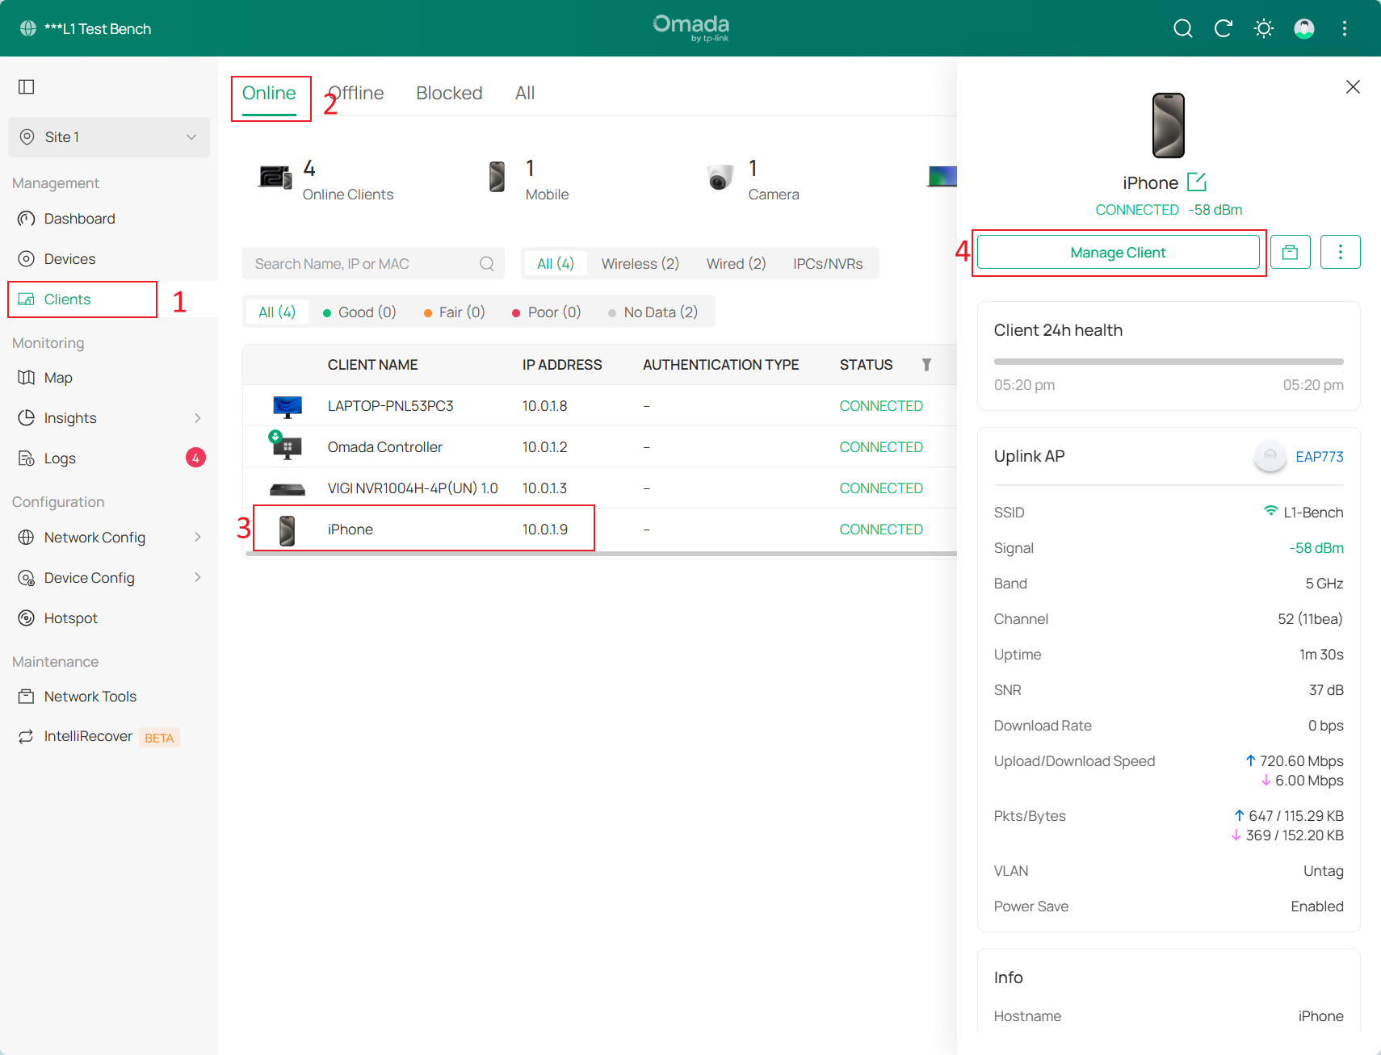Open the EAP773 uplink AP link
Viewport: 1381px width, 1055px height.
1320,456
